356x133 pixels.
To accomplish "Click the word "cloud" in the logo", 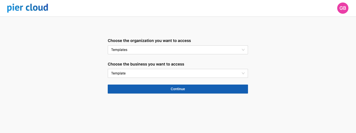I will coord(37,8).
